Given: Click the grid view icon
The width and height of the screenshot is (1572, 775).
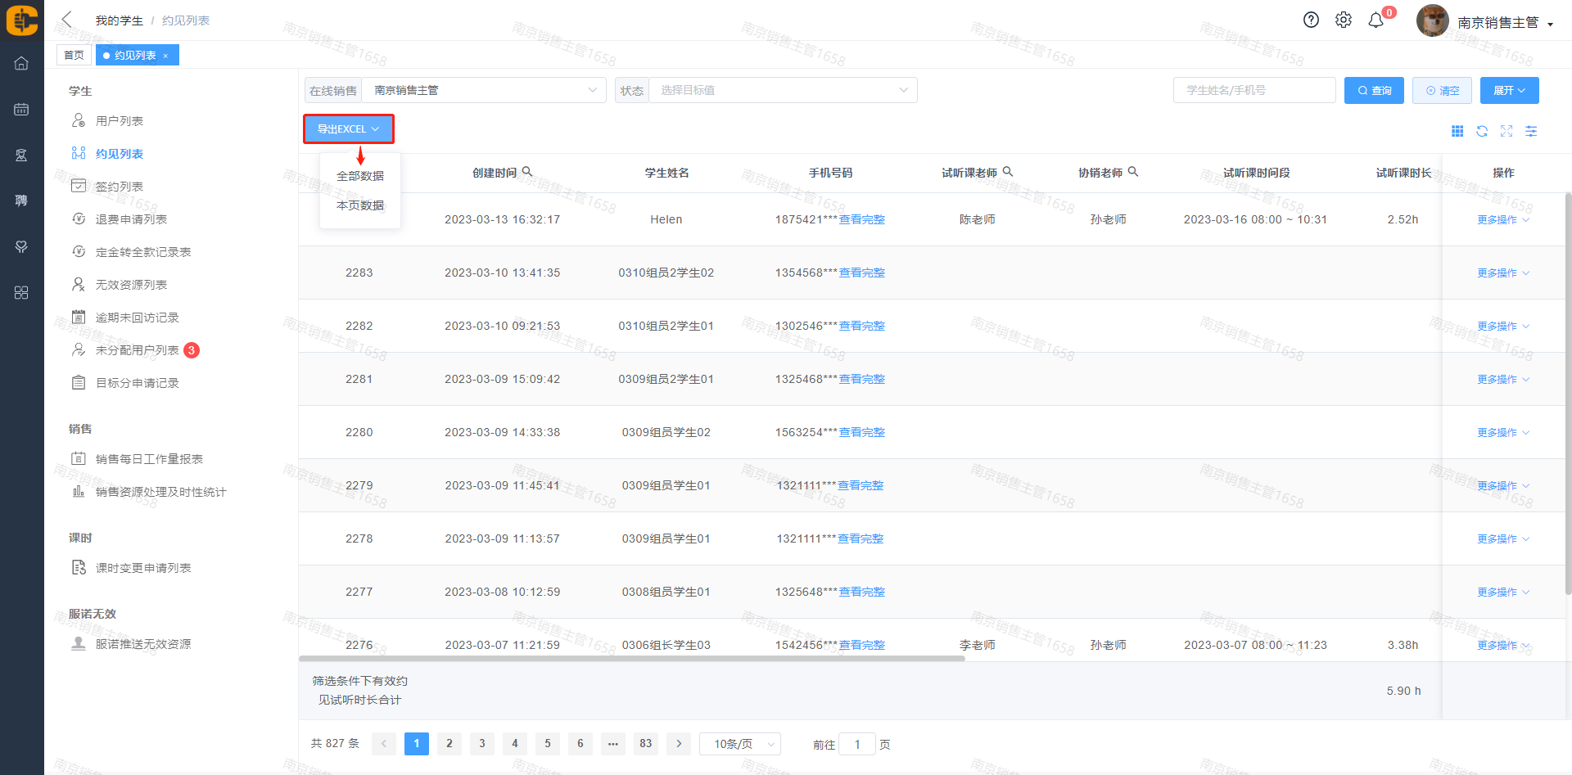Looking at the screenshot, I should pyautogui.click(x=1457, y=131).
